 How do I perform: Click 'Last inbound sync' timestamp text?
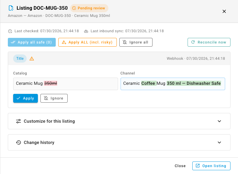tap(127, 31)
